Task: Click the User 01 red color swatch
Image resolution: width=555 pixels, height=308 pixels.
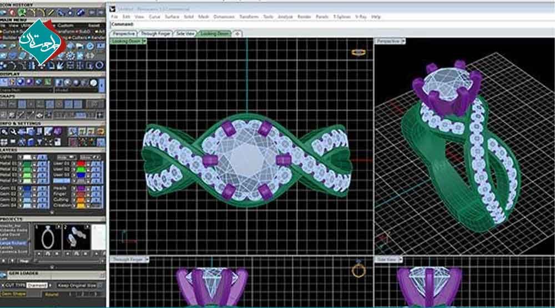Action: point(81,163)
